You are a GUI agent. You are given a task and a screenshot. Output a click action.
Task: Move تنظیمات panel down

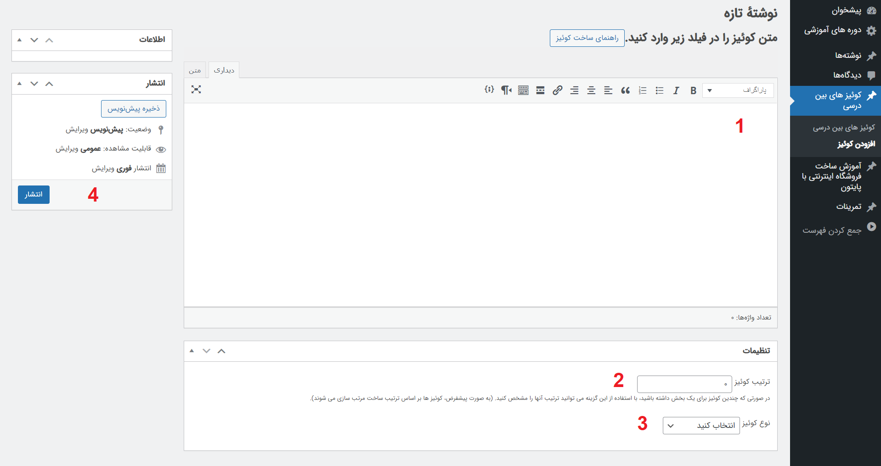(206, 351)
